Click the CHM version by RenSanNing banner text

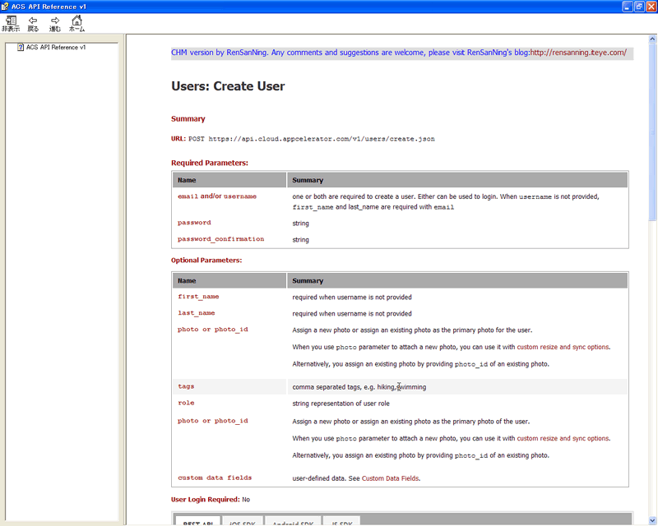(x=350, y=53)
